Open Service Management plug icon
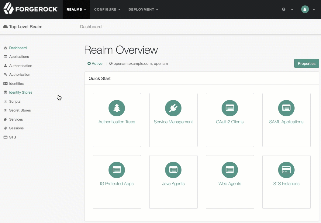Screen dimensions: 321x223 pyautogui.click(x=173, y=108)
